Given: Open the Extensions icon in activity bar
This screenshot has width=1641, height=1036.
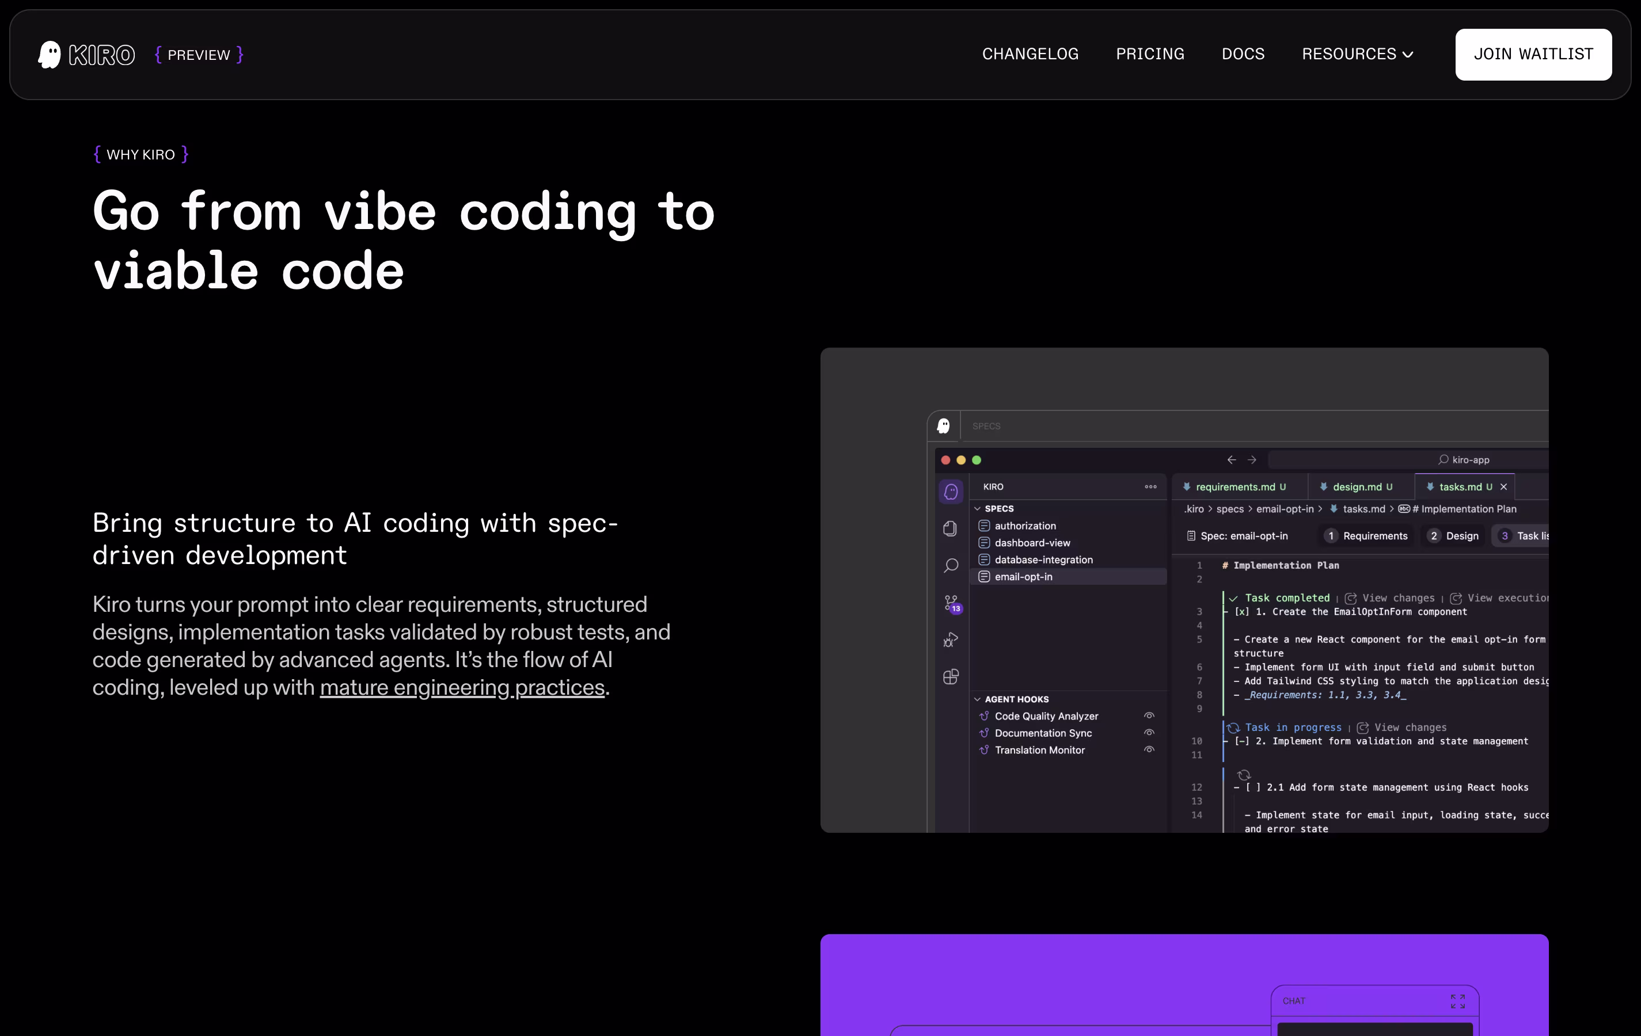Looking at the screenshot, I should 951,676.
